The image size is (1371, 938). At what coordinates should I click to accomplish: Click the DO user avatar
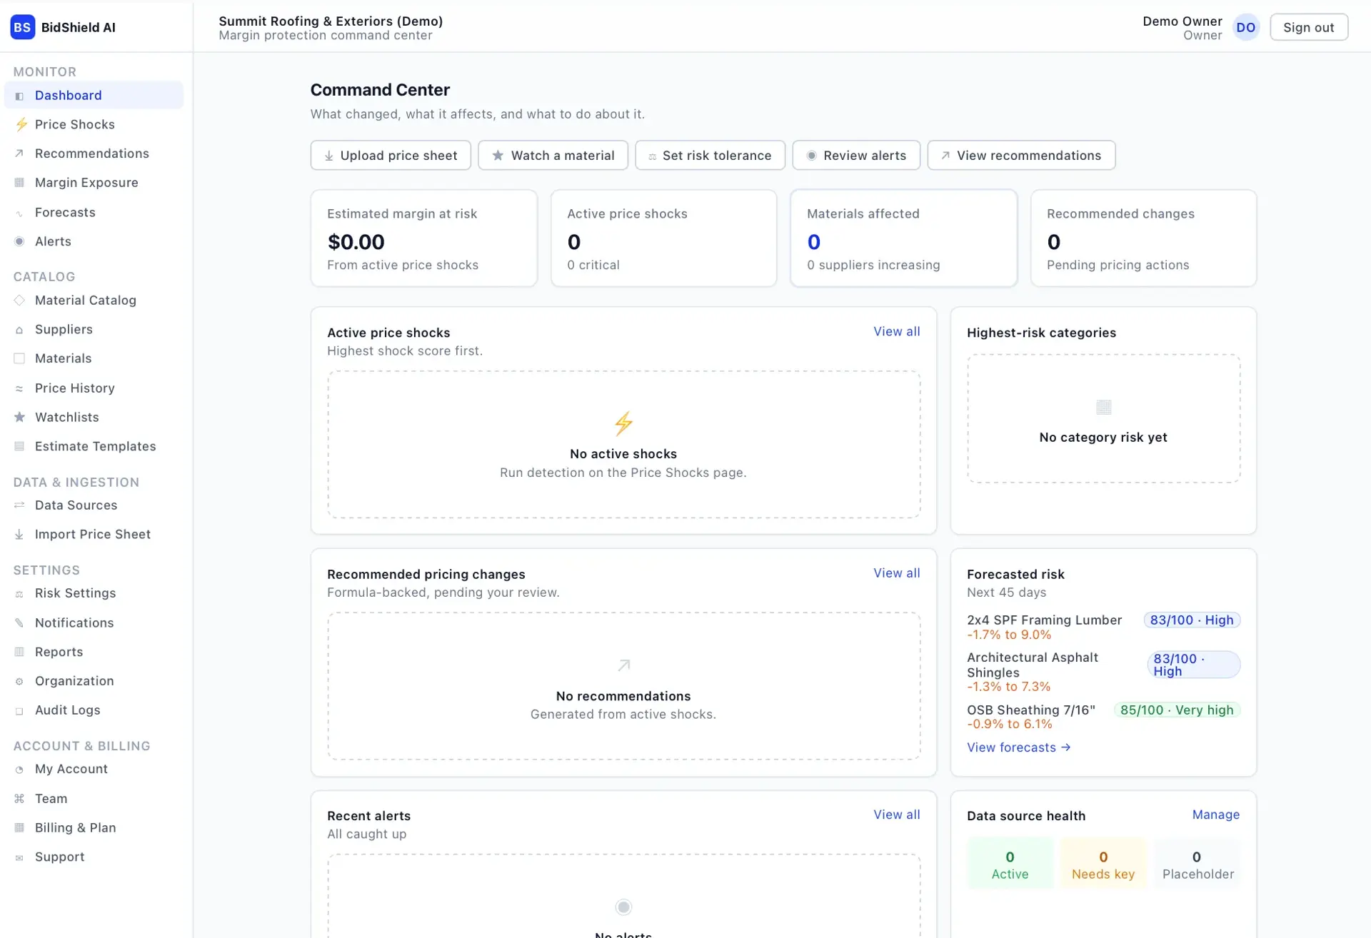(1246, 27)
